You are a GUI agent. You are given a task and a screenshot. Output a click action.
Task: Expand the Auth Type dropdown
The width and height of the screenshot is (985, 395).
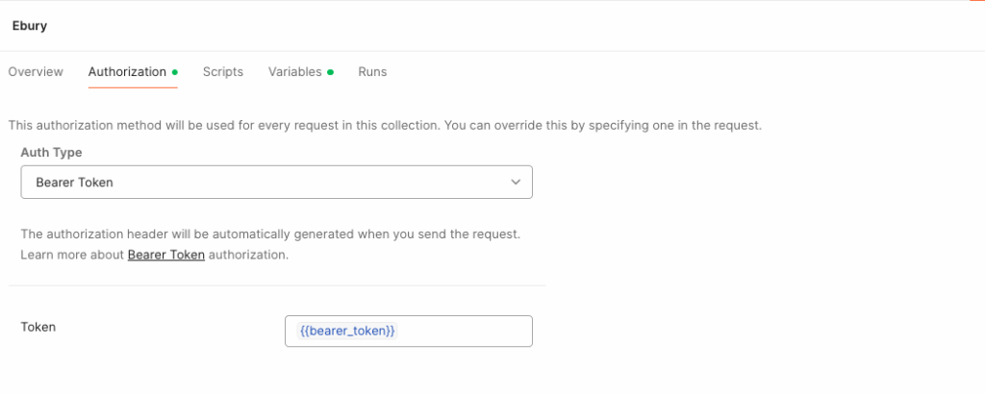[x=276, y=182]
